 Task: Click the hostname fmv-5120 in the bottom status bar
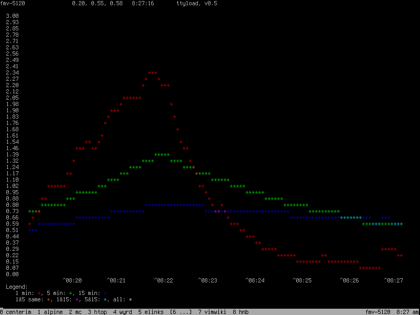(377, 312)
